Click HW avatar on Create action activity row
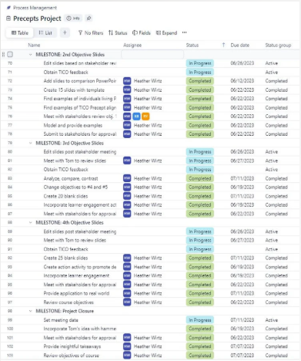Viewport: 301px width, 361px height. point(127,267)
